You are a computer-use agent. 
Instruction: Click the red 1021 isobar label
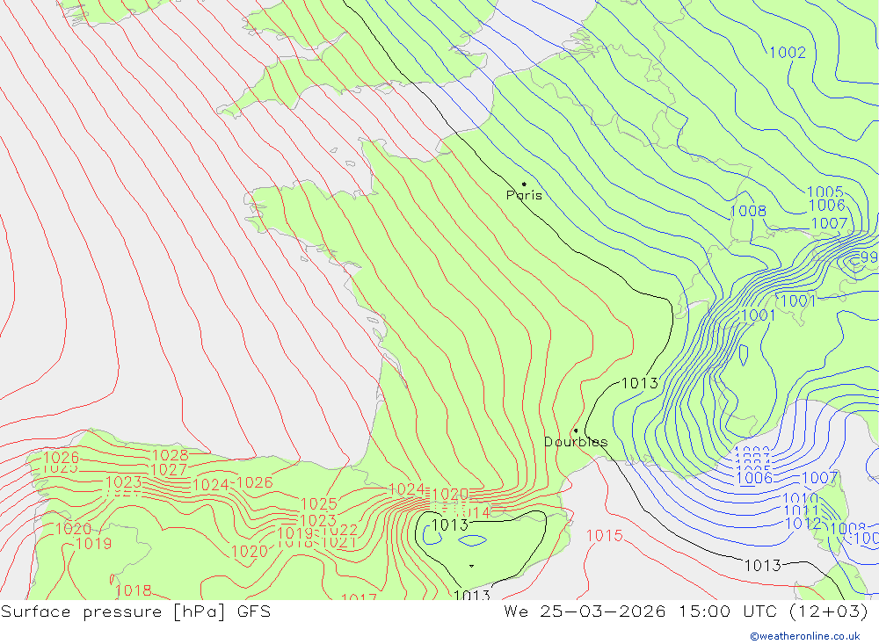pos(339,542)
